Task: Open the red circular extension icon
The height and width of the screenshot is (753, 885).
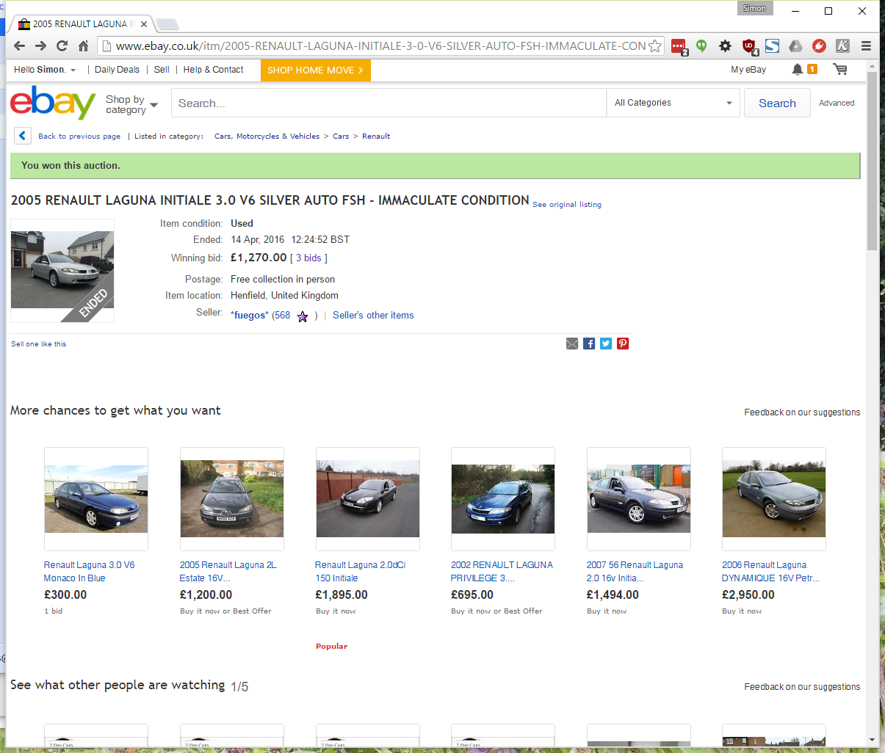Action: [x=819, y=46]
